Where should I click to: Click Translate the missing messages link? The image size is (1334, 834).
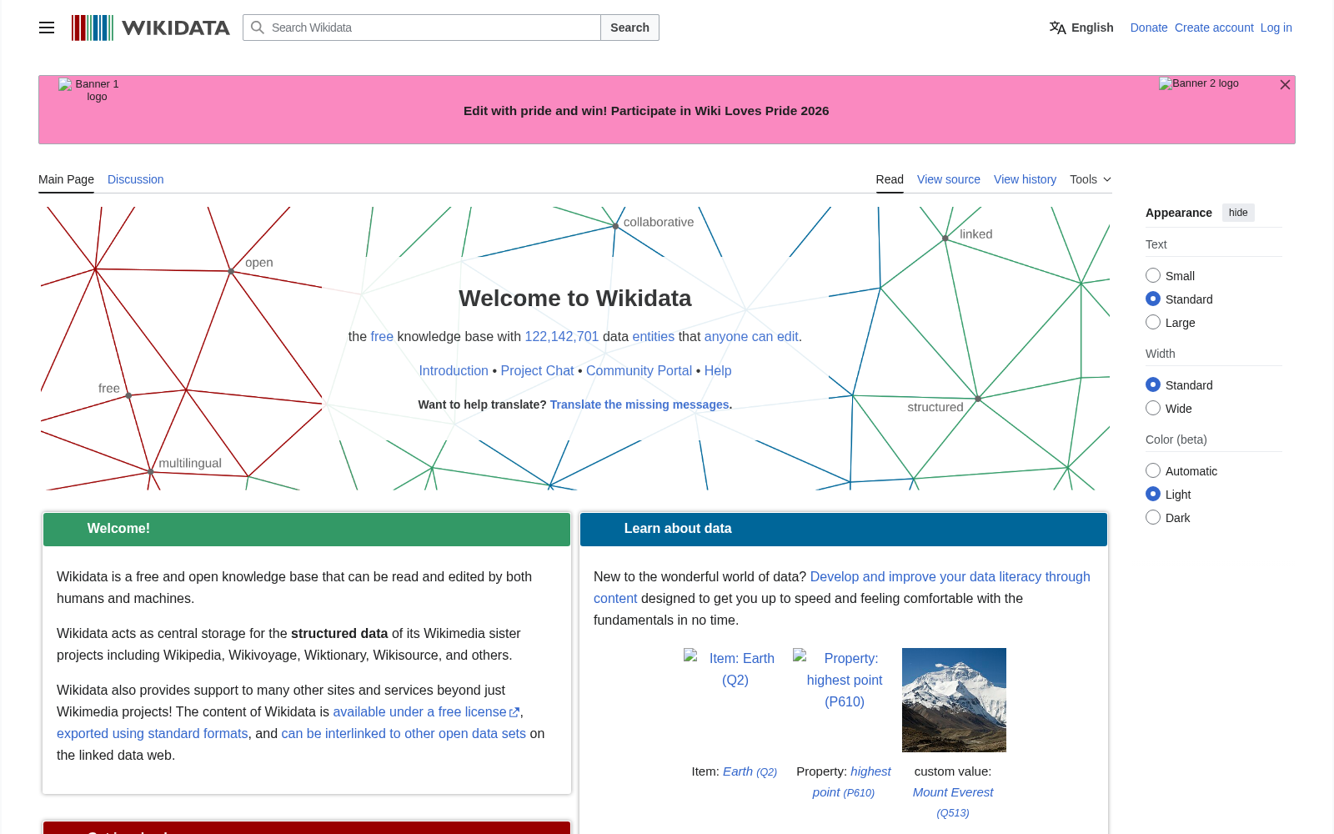pyautogui.click(x=639, y=404)
